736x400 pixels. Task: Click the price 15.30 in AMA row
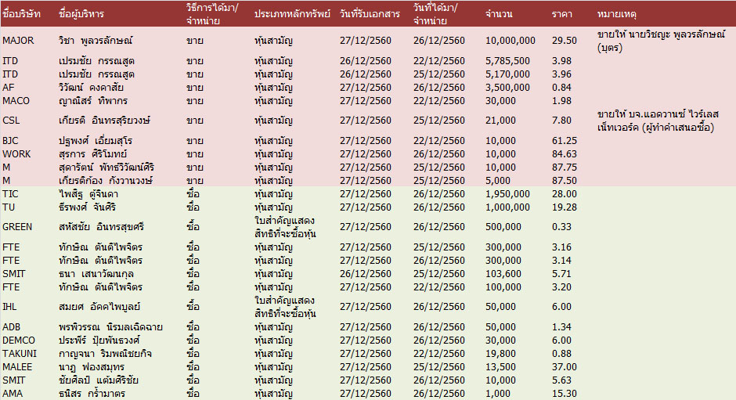(x=565, y=394)
